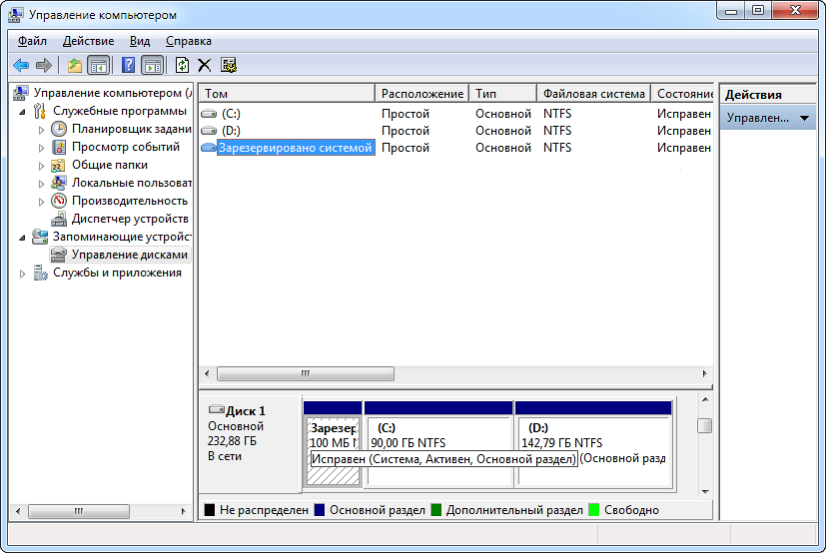Open the Help question mark toolbar icon
Viewport: 826px width, 553px height.
pyautogui.click(x=128, y=65)
